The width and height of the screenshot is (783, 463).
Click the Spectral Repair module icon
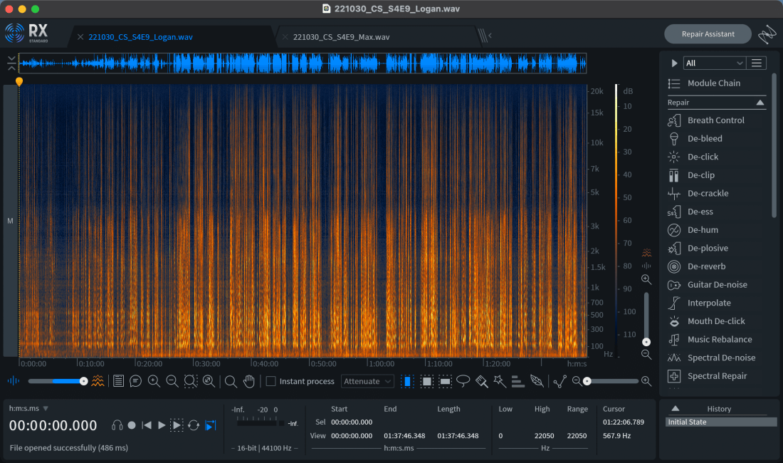(x=673, y=376)
